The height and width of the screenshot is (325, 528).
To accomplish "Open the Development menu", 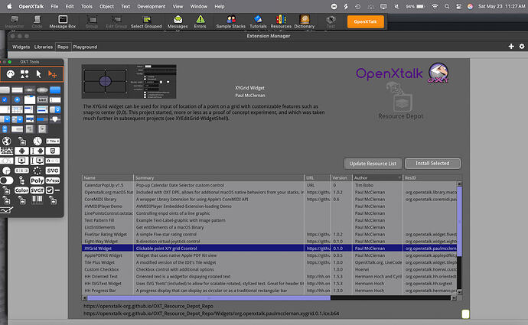I will click(x=152, y=6).
